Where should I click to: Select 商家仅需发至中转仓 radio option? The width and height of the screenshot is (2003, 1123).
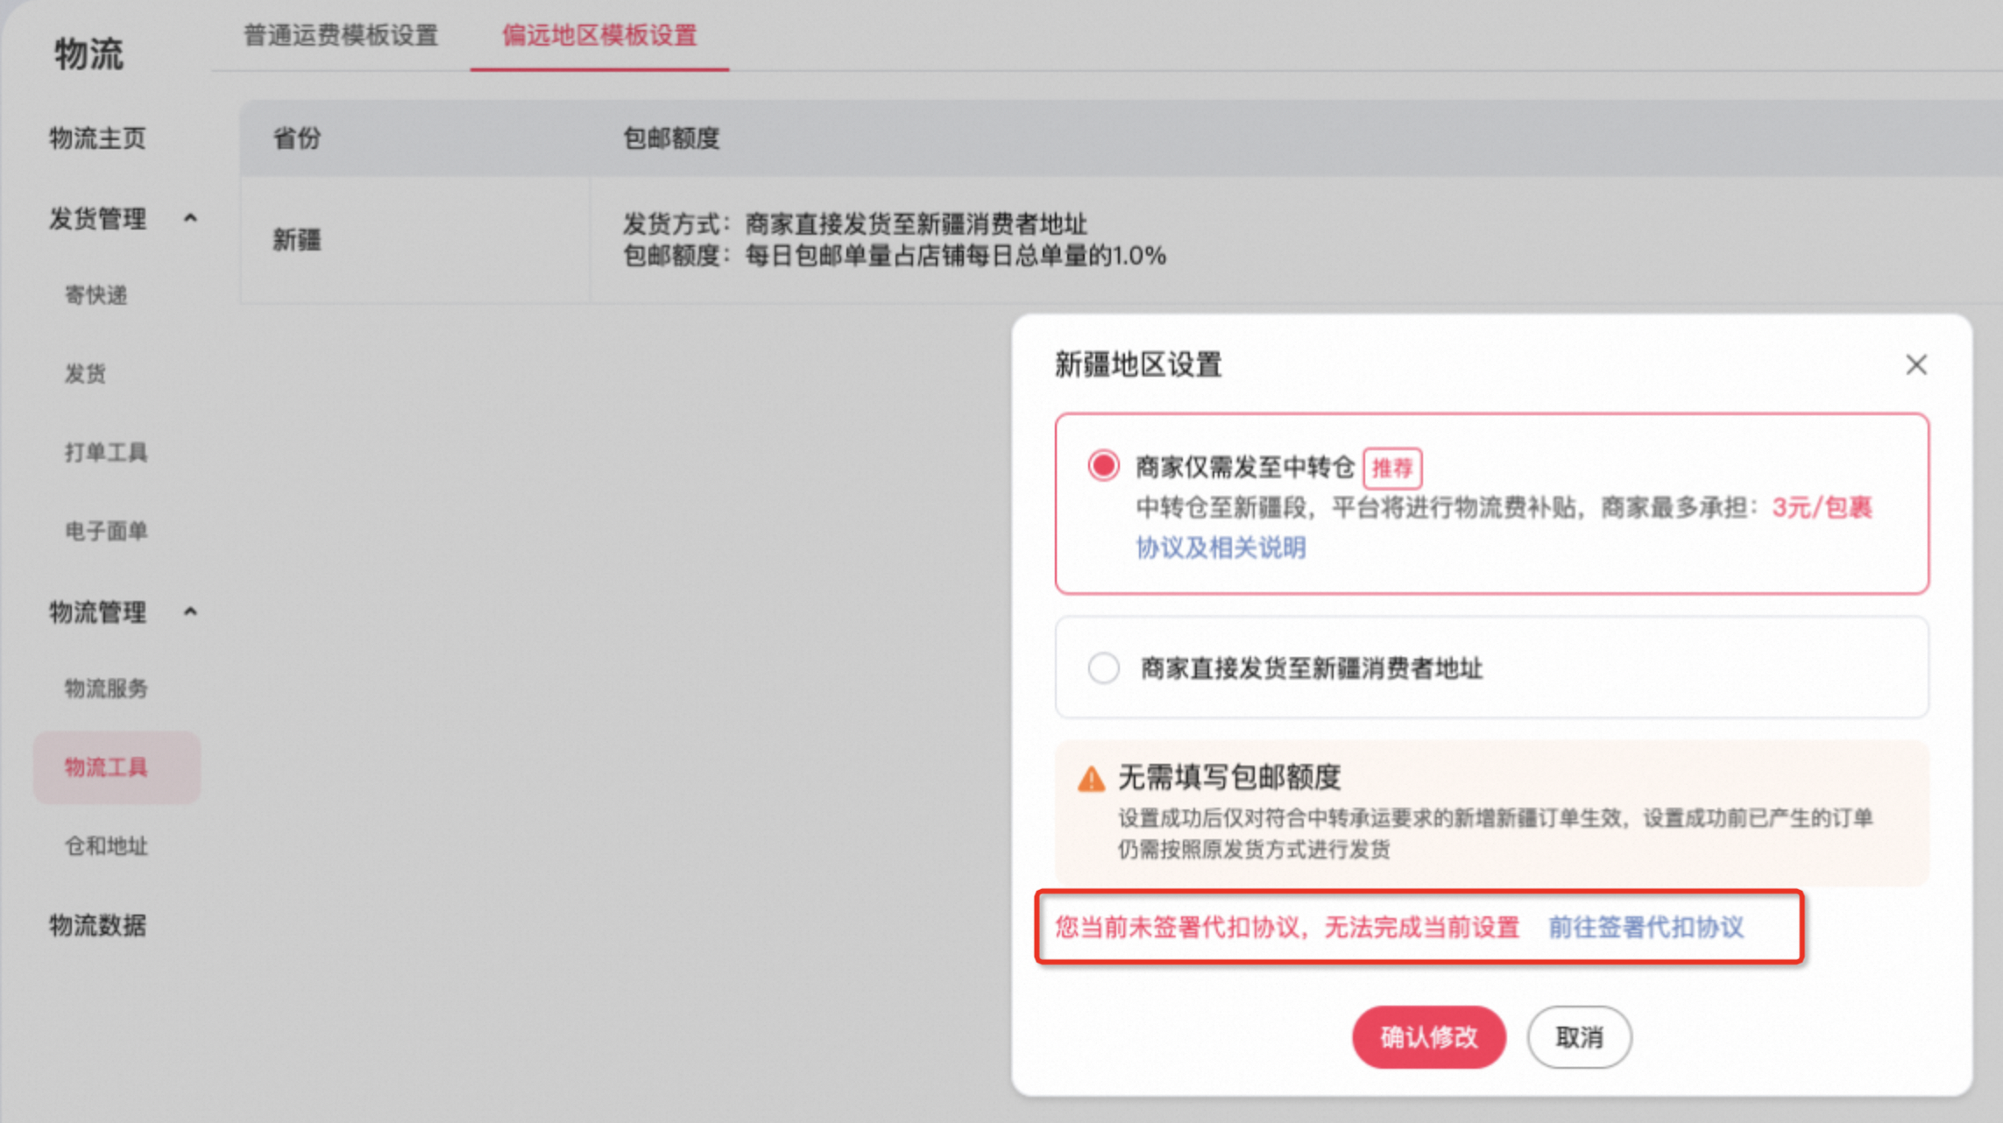[1103, 465]
